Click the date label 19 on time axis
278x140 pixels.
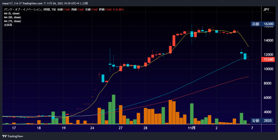(x=64, y=128)
